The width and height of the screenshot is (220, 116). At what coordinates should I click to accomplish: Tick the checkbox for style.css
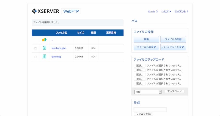pos(35,57)
